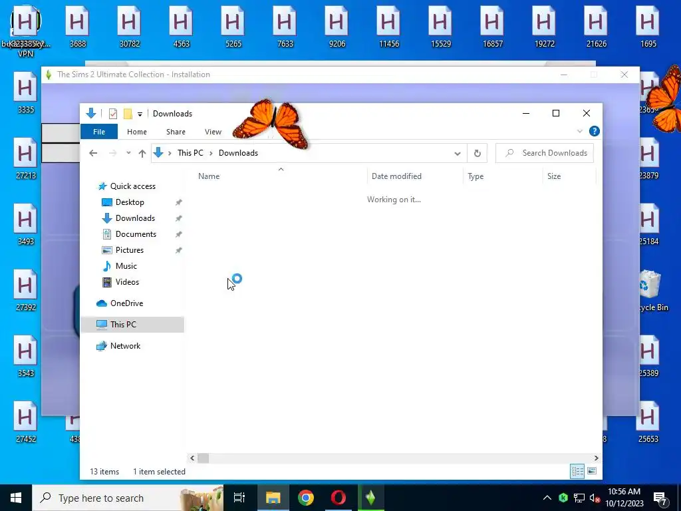The image size is (681, 511).
Task: Click the network tray icon
Action: point(579,498)
